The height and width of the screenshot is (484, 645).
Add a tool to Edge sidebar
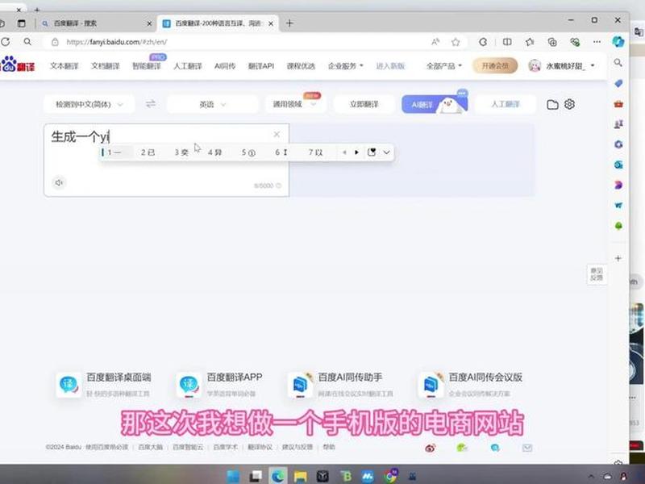pos(618,258)
